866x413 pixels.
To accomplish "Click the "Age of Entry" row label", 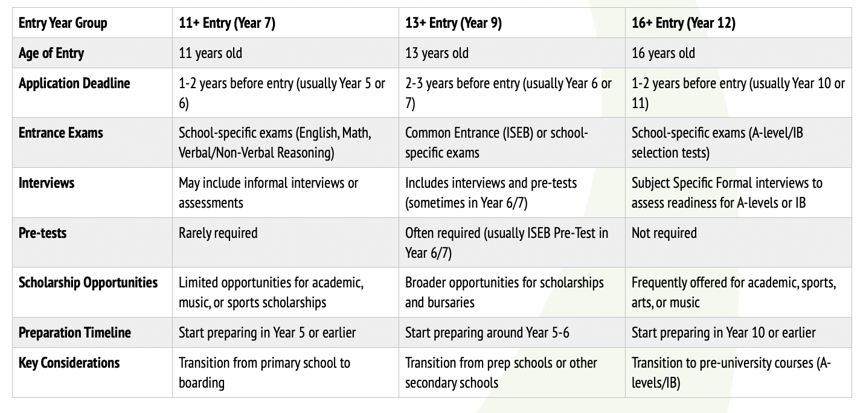I will click(x=51, y=53).
